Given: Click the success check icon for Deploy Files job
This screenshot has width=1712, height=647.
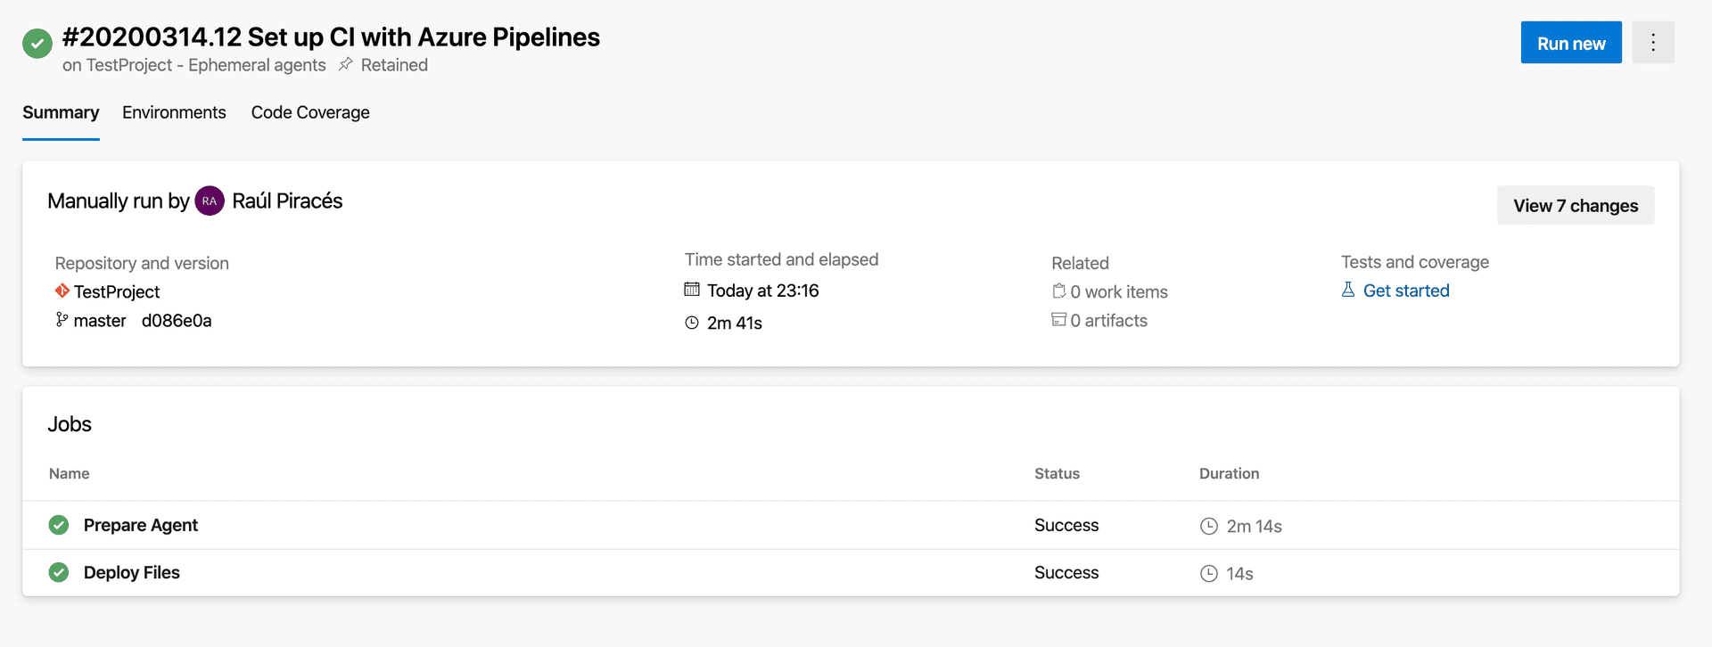Looking at the screenshot, I should pos(59,572).
